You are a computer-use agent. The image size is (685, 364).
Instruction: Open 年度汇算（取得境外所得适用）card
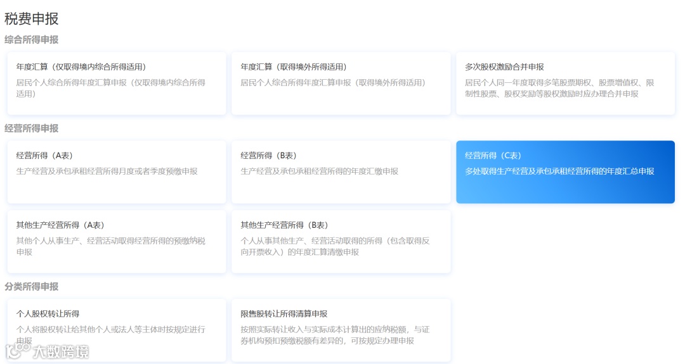coord(341,84)
